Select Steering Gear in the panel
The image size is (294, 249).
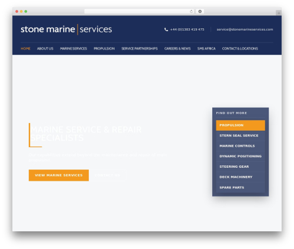point(240,167)
